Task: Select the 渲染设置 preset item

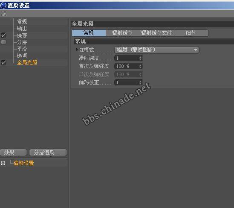Action: click(x=23, y=163)
